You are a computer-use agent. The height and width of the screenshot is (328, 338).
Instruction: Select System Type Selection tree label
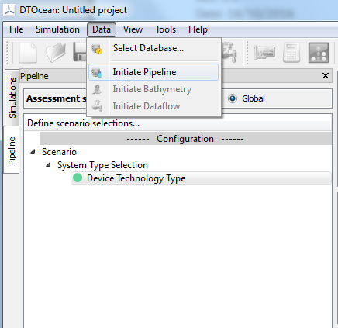pyautogui.click(x=102, y=165)
